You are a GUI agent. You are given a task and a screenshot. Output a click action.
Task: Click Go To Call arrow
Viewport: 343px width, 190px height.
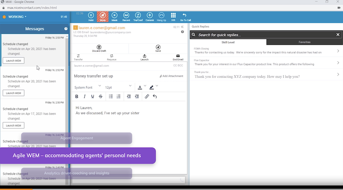click(186, 17)
